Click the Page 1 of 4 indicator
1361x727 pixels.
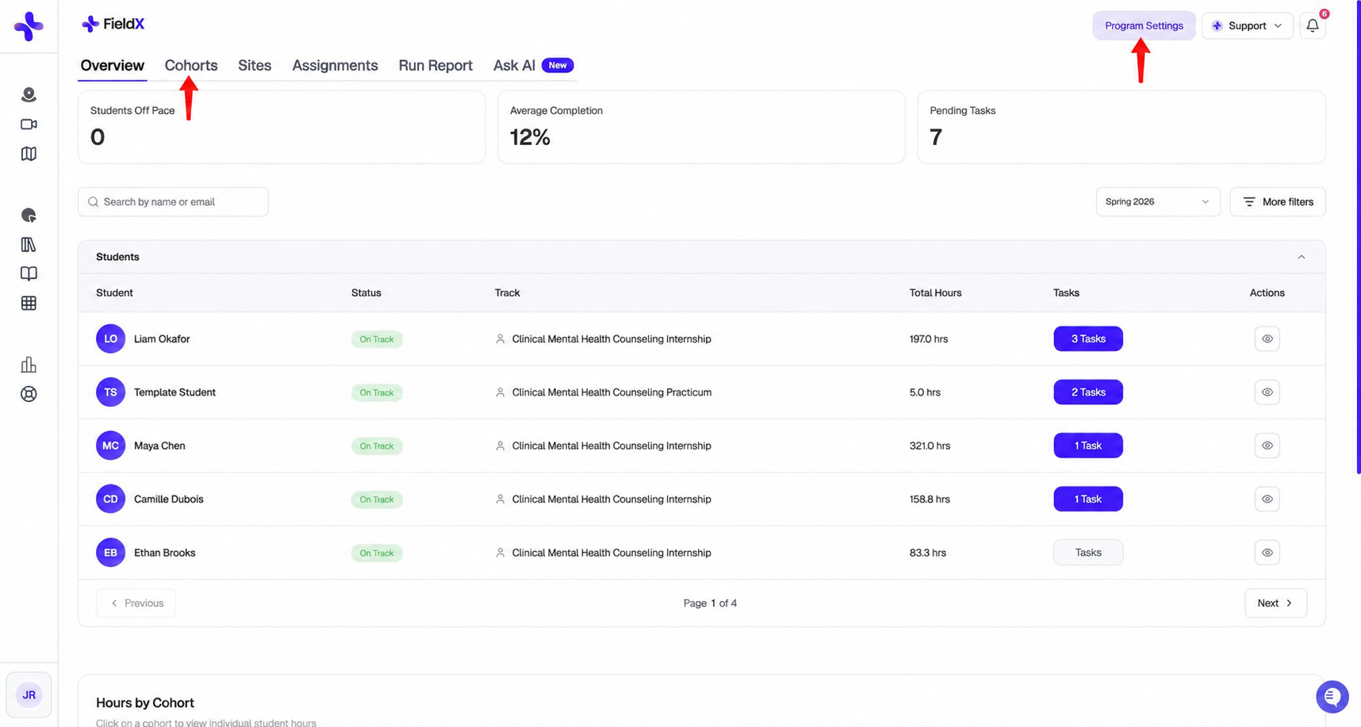pyautogui.click(x=710, y=603)
